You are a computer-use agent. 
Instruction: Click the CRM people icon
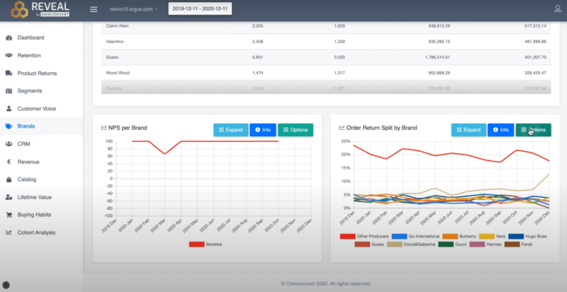(x=9, y=144)
